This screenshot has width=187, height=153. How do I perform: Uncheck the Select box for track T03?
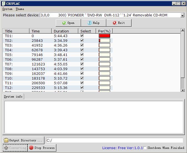(82, 45)
